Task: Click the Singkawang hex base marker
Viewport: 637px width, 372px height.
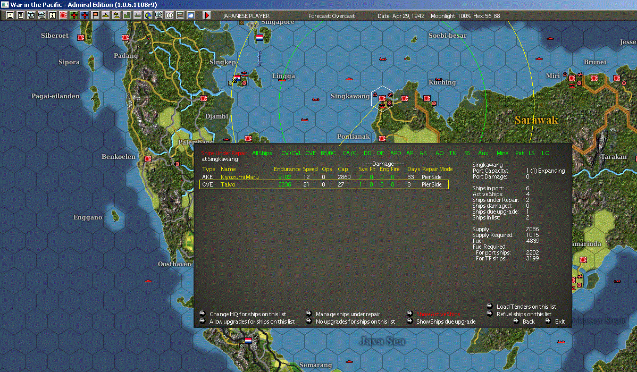Action: click(x=382, y=98)
